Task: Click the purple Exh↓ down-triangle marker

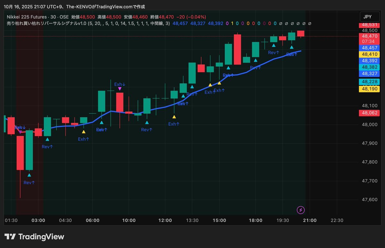Action: (120, 89)
